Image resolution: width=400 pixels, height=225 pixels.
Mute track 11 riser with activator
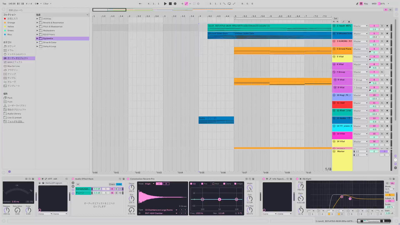coord(373,103)
